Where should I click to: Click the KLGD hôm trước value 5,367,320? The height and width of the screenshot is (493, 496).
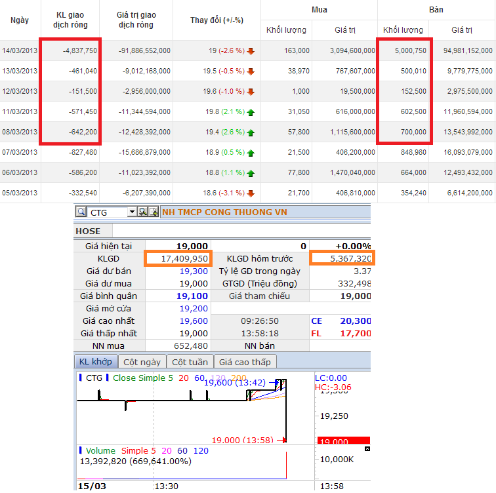click(350, 259)
